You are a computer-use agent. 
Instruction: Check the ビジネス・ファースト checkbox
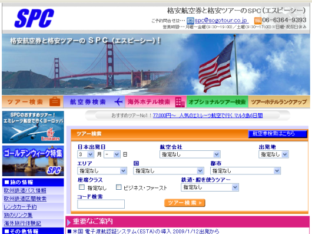(118, 187)
